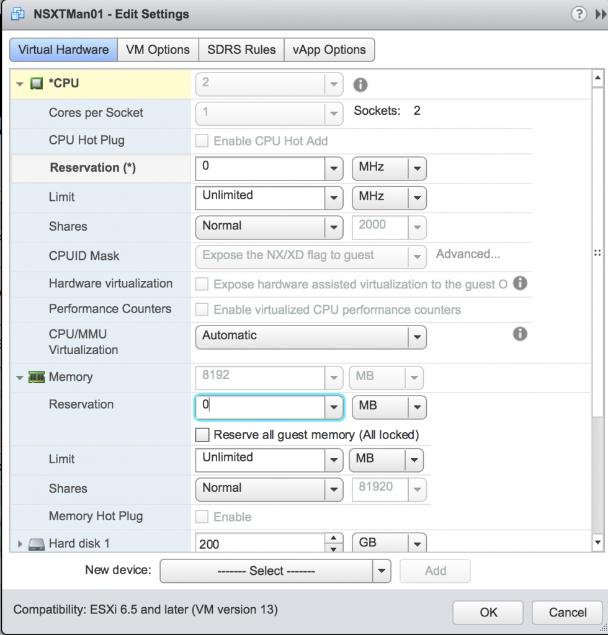Click the VM icon in title bar

click(18, 14)
